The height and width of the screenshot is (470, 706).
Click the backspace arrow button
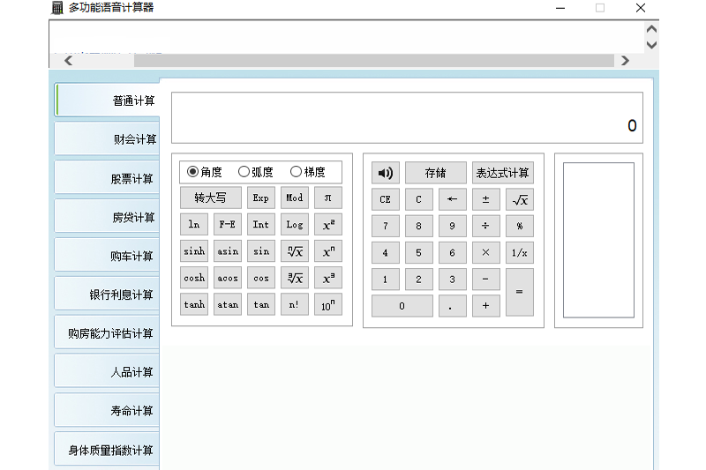tap(452, 199)
